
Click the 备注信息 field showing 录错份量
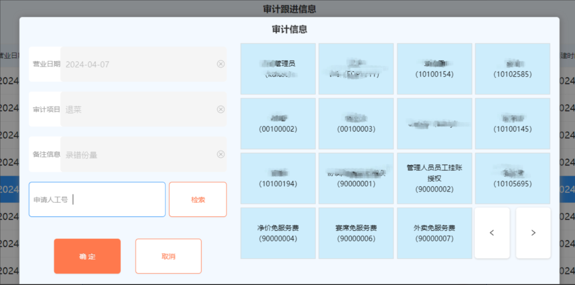point(138,155)
